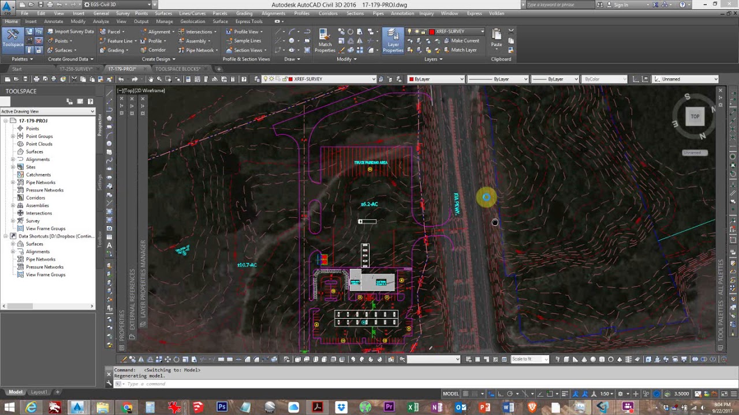739x415 pixels.
Task: Select the Corridors item in Prospector tree
Action: [x=35, y=198]
